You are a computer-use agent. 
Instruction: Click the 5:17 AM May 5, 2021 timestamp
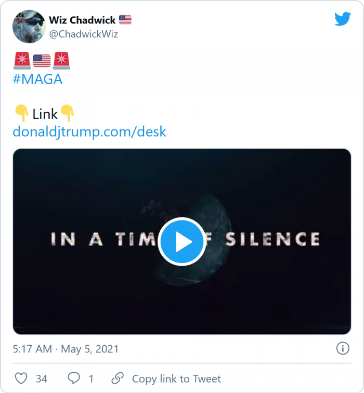click(66, 349)
